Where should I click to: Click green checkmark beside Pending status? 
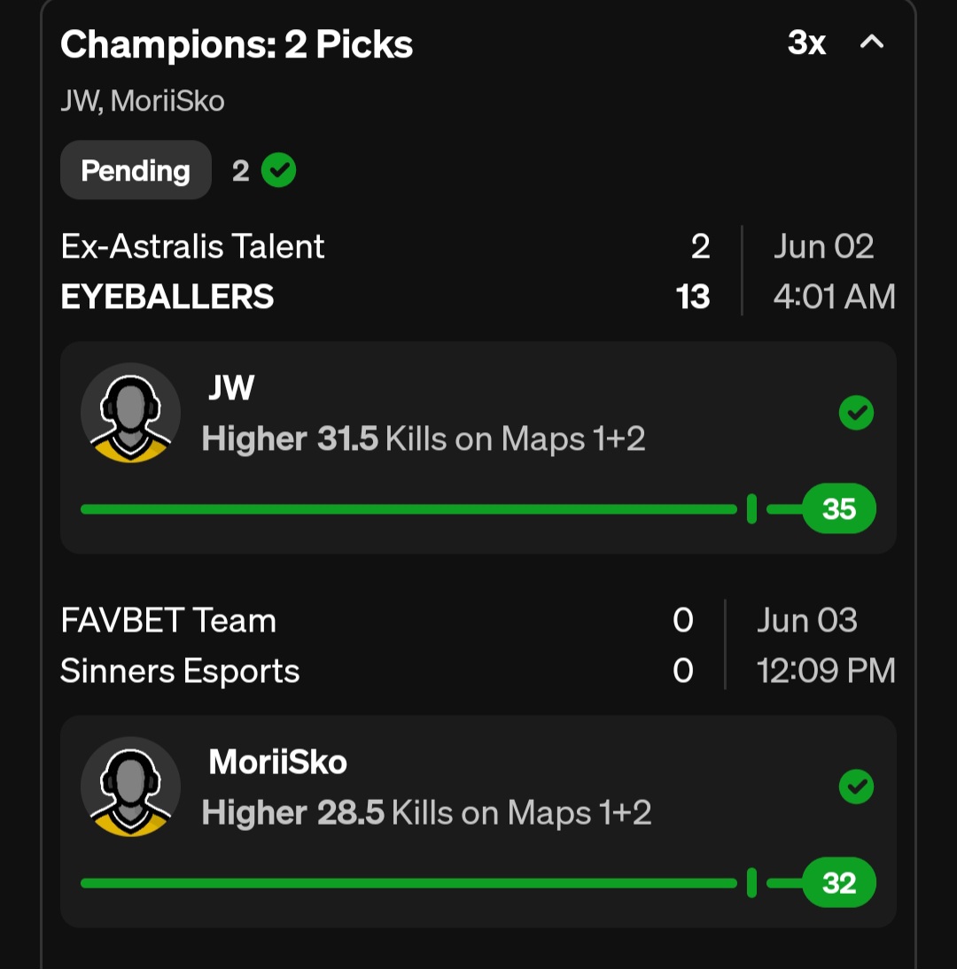pos(279,171)
